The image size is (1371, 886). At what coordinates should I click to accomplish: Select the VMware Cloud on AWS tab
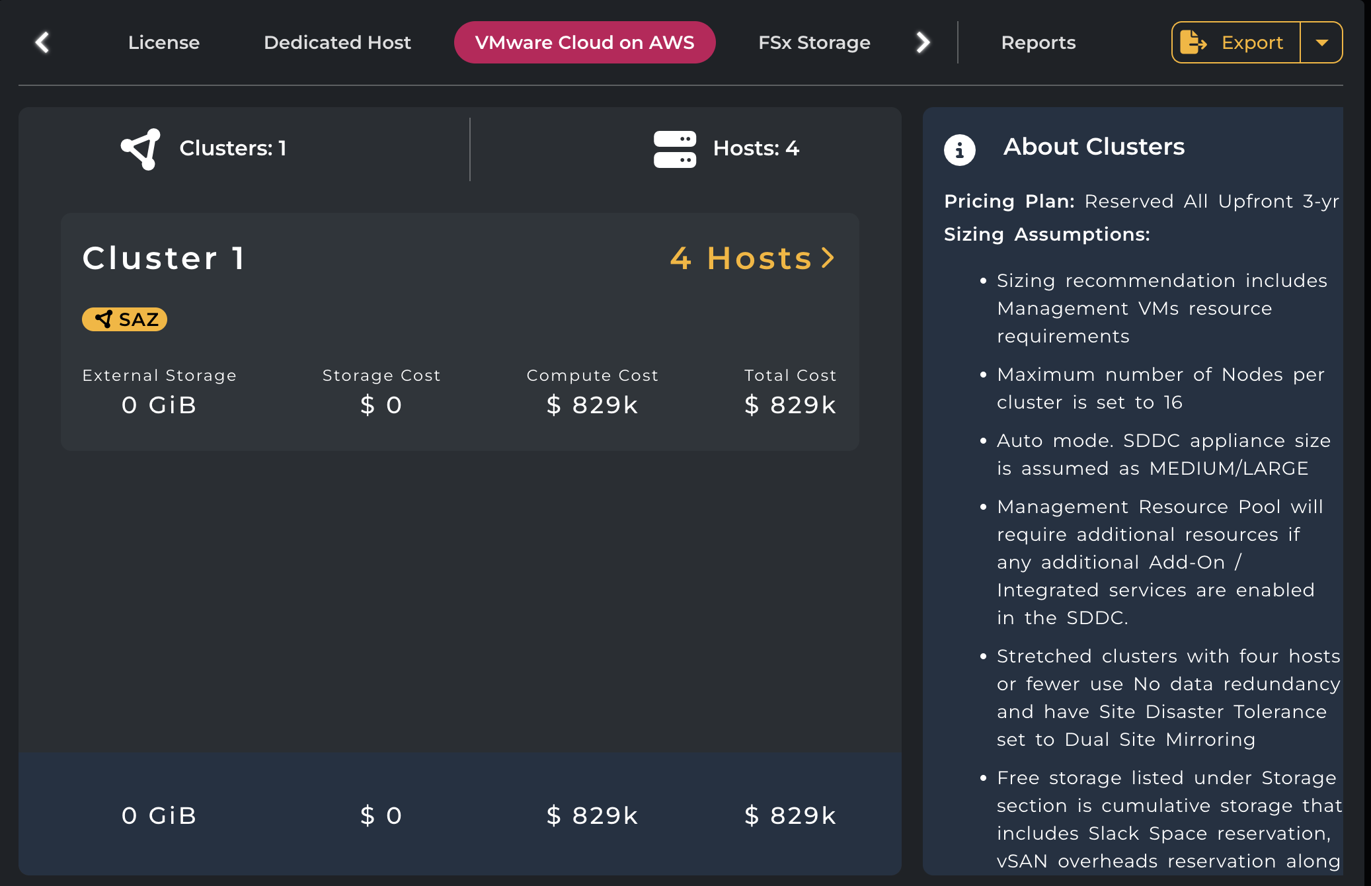coord(584,42)
